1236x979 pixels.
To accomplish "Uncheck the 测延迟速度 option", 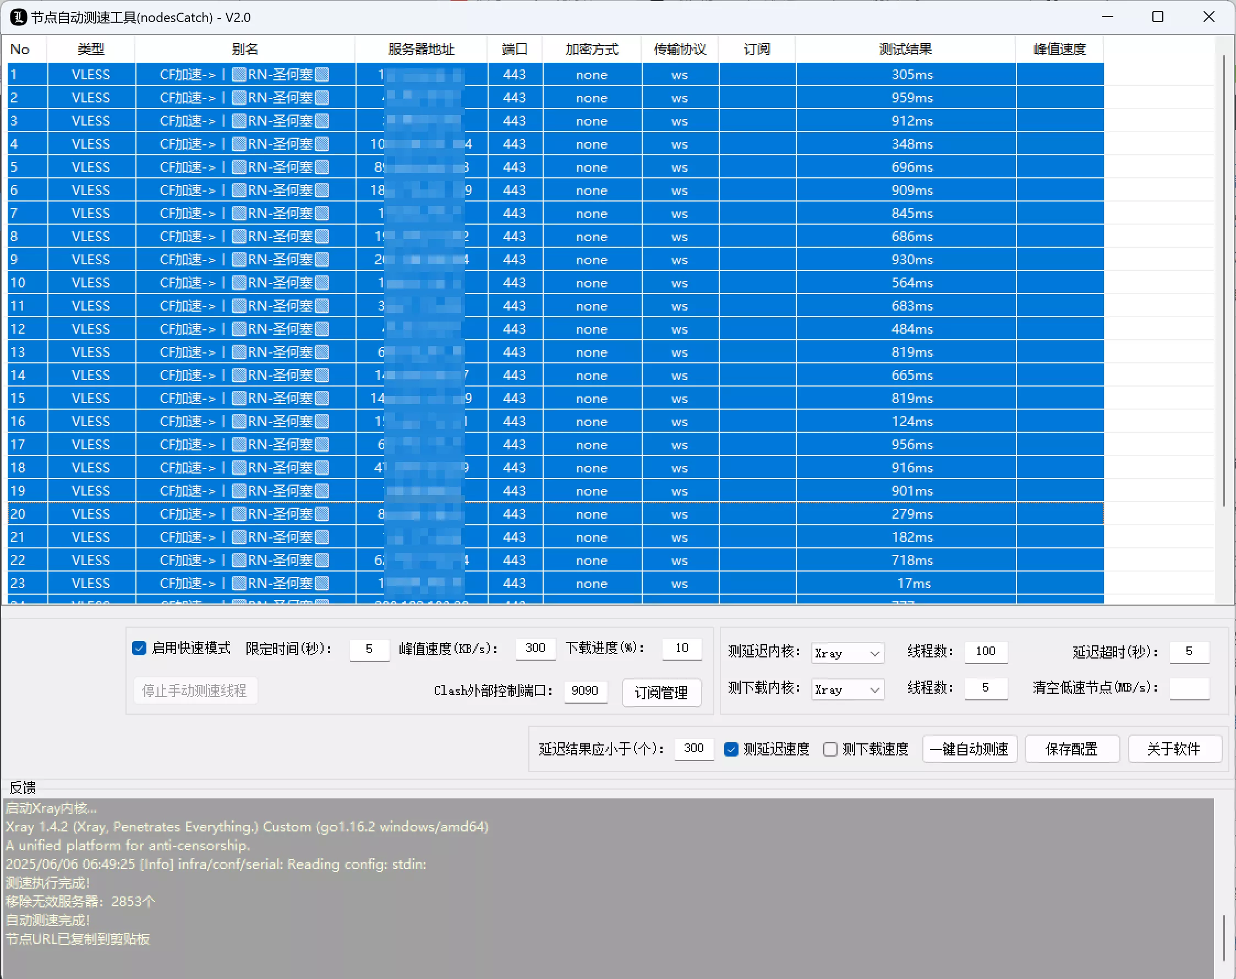I will (x=732, y=749).
